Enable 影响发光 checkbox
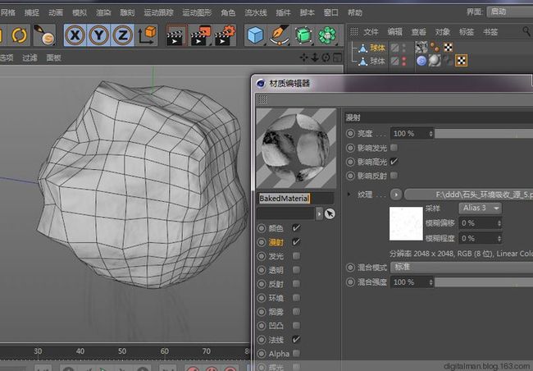This screenshot has height=371, width=533. [x=394, y=148]
